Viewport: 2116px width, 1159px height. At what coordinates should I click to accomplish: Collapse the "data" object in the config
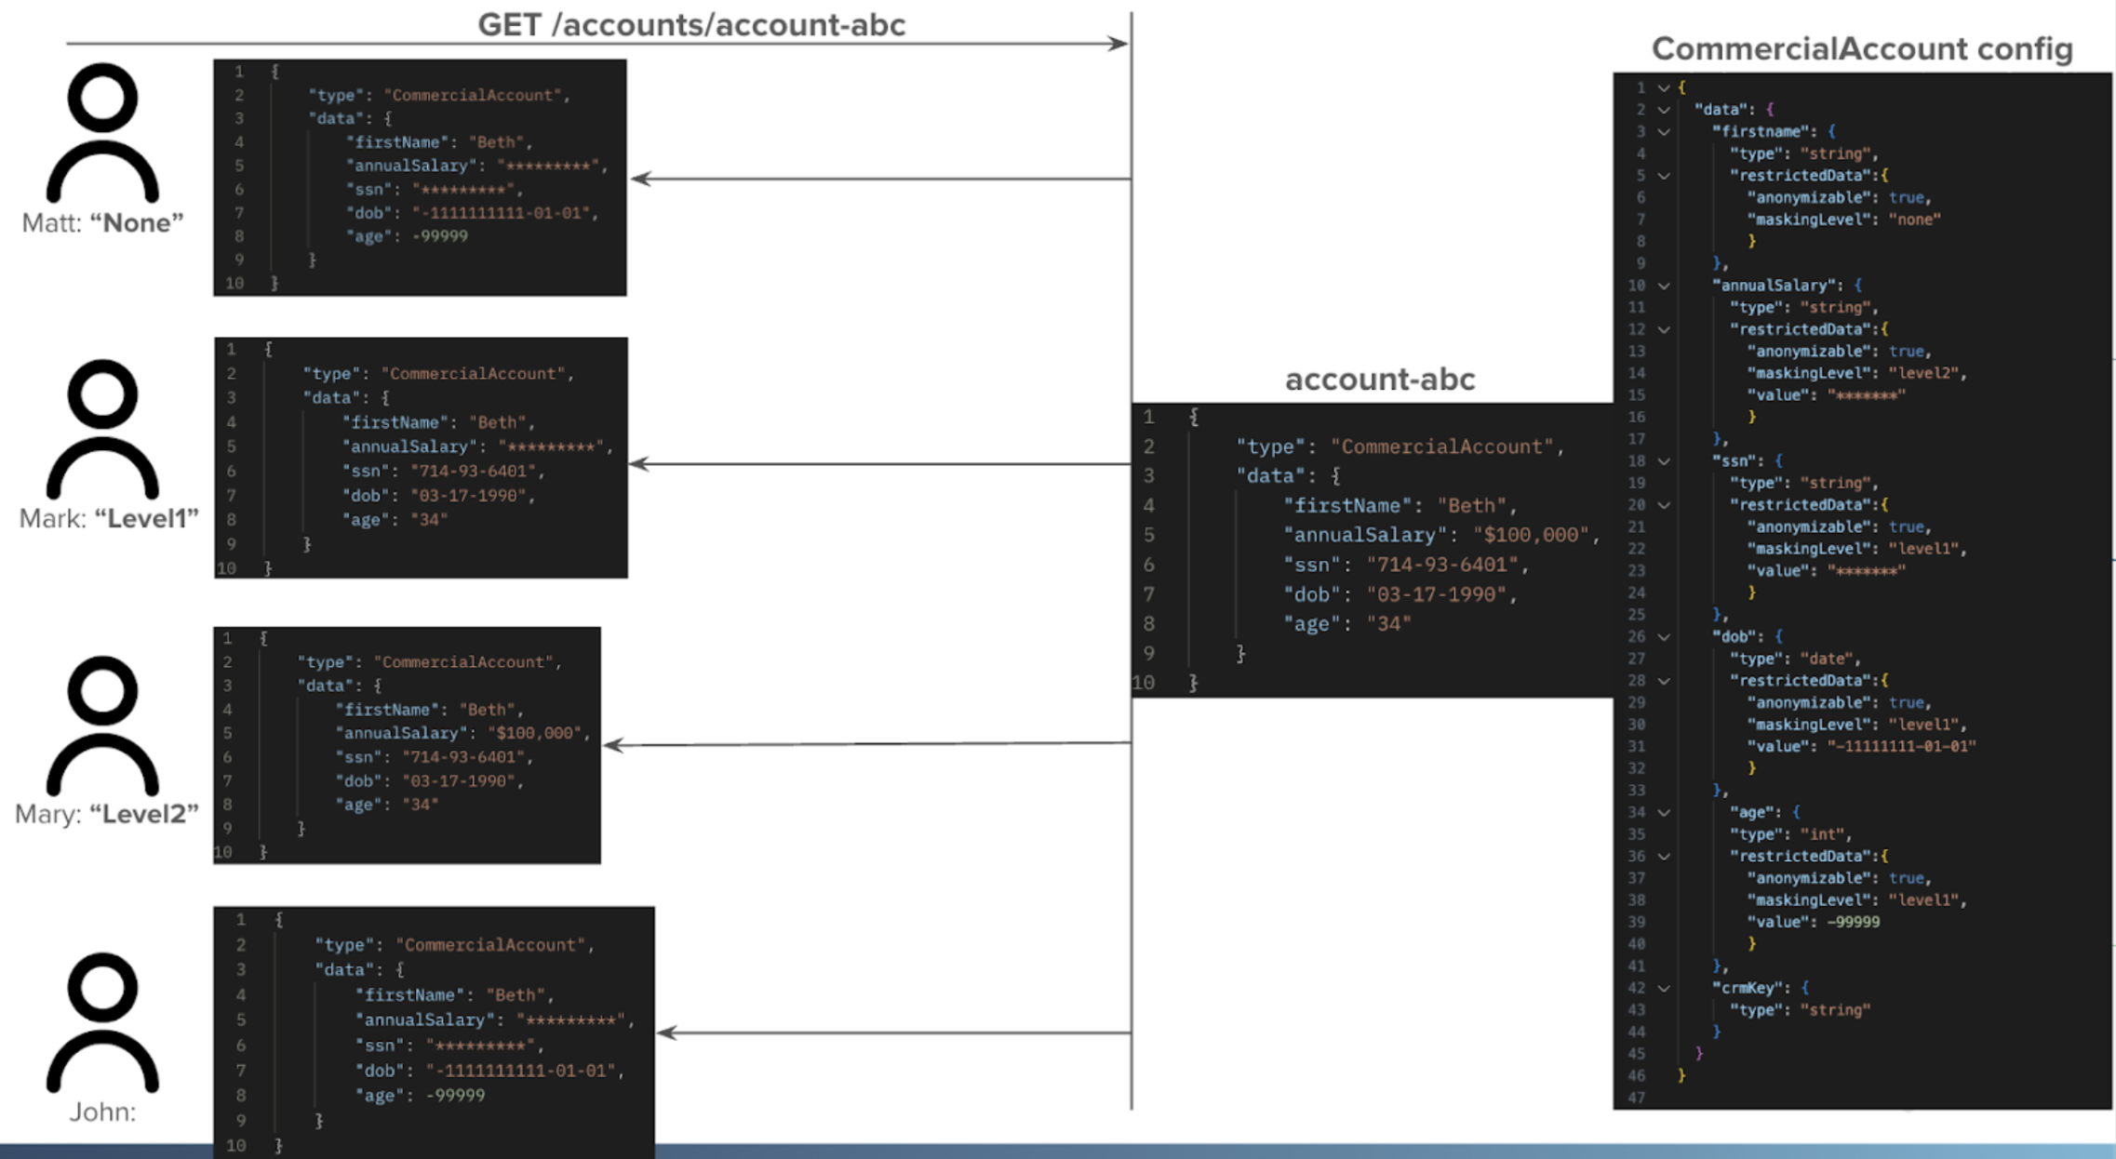click(1665, 110)
